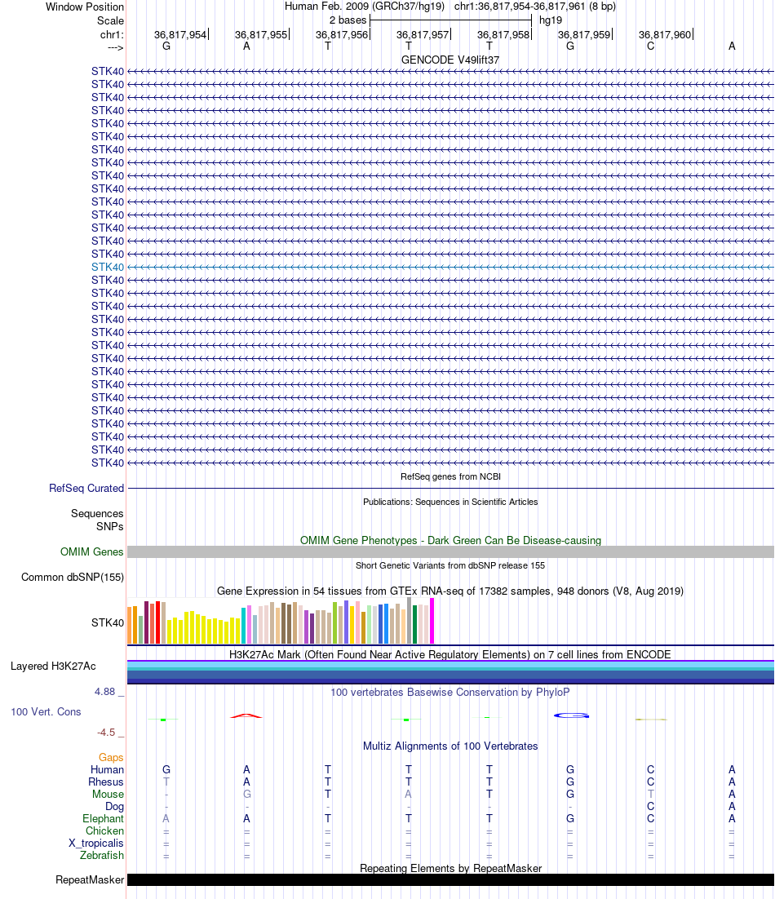
Task: Click the orange Gaps label
Action: point(111,758)
